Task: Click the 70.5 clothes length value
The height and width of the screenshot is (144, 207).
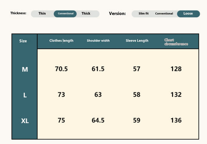Action: 61,69
